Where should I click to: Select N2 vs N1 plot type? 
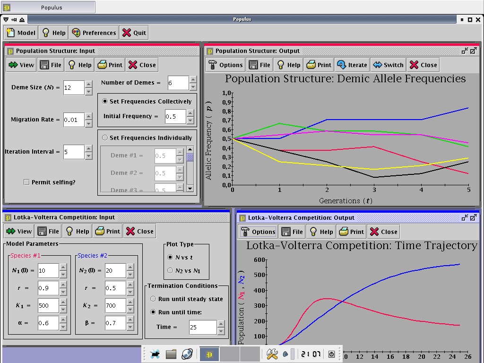[170, 270]
